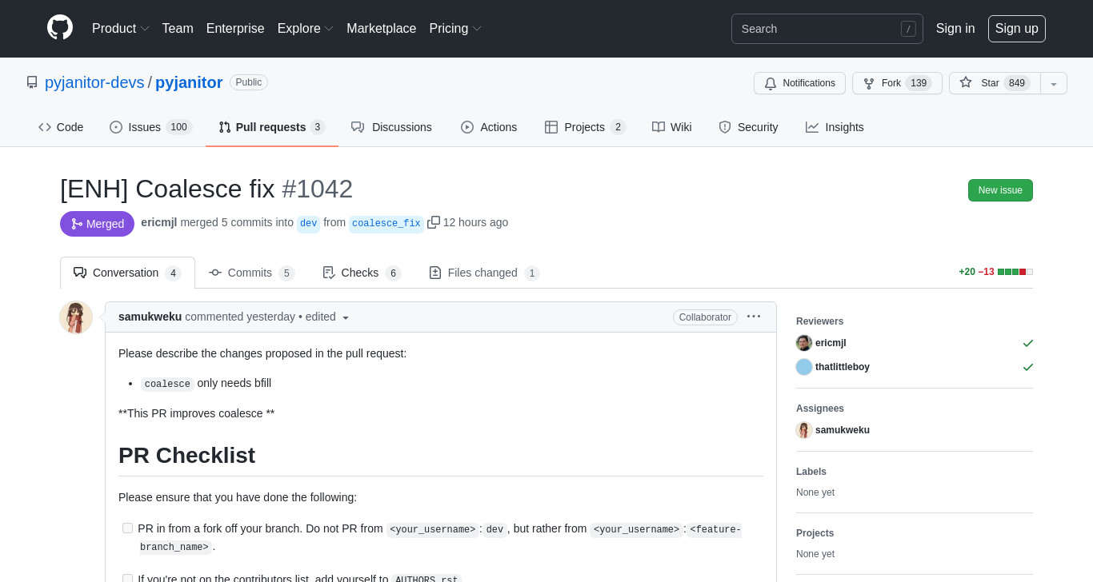The height and width of the screenshot is (582, 1093).
Task: Click samukweku's avatar beside the comment
Action: [76, 317]
